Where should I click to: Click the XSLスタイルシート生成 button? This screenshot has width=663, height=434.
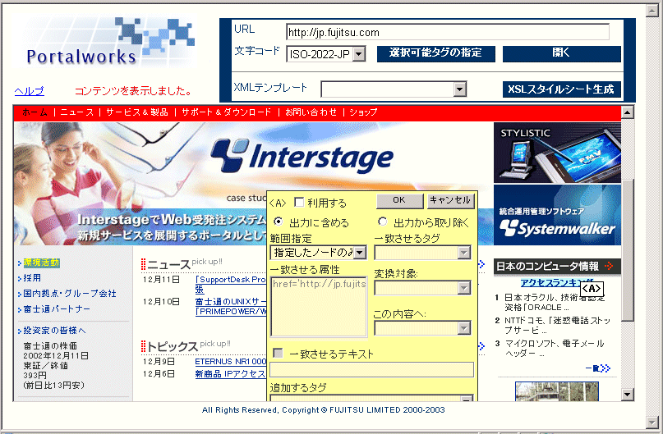(561, 89)
